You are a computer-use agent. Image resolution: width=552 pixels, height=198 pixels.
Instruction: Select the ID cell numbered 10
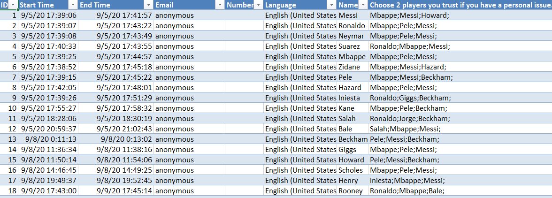coord(9,108)
